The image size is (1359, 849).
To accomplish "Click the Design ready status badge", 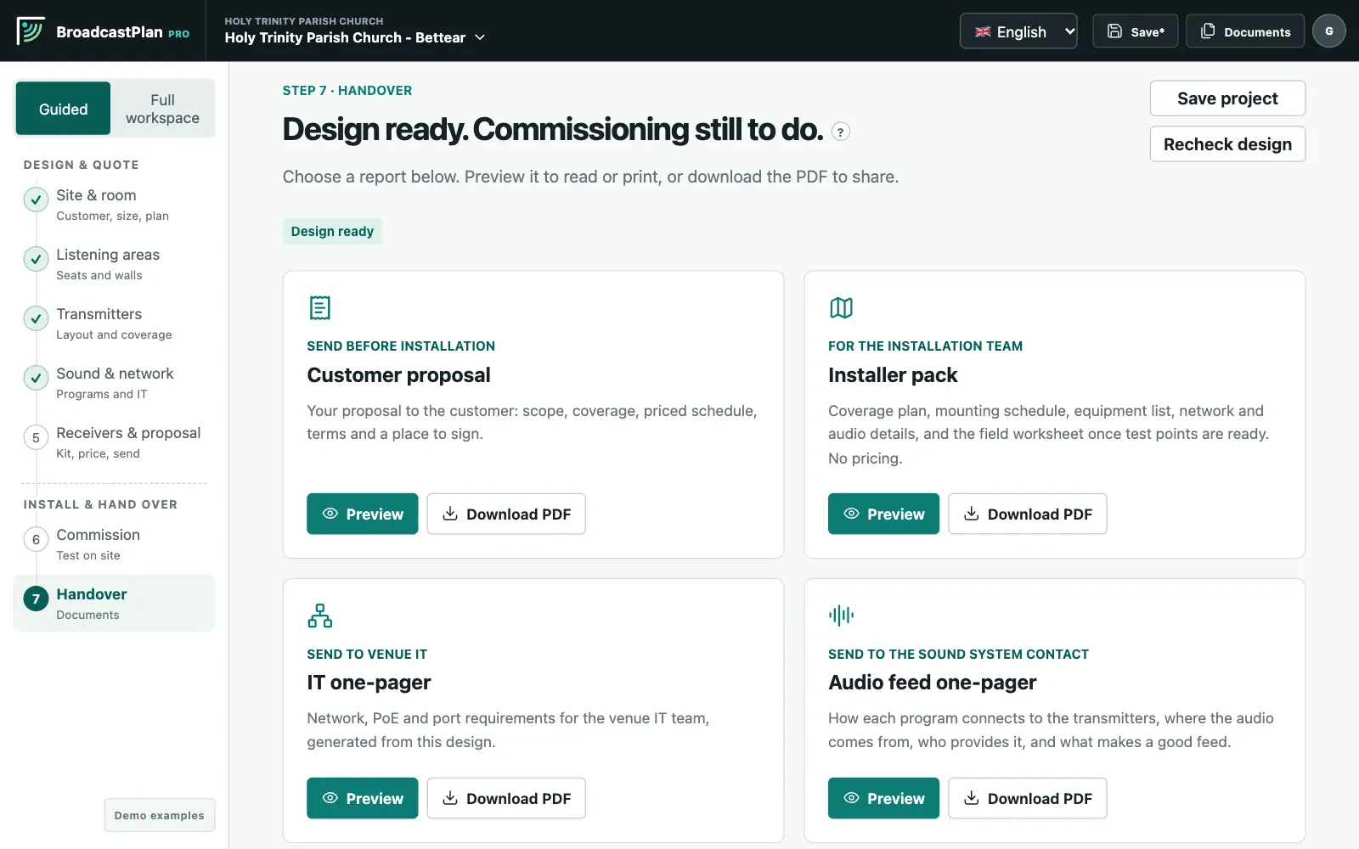I will [x=332, y=231].
